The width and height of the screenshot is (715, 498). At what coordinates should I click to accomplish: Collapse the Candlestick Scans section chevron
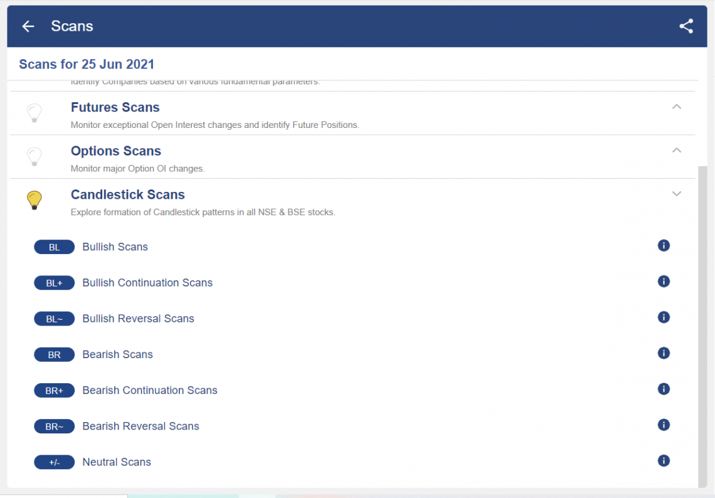676,194
